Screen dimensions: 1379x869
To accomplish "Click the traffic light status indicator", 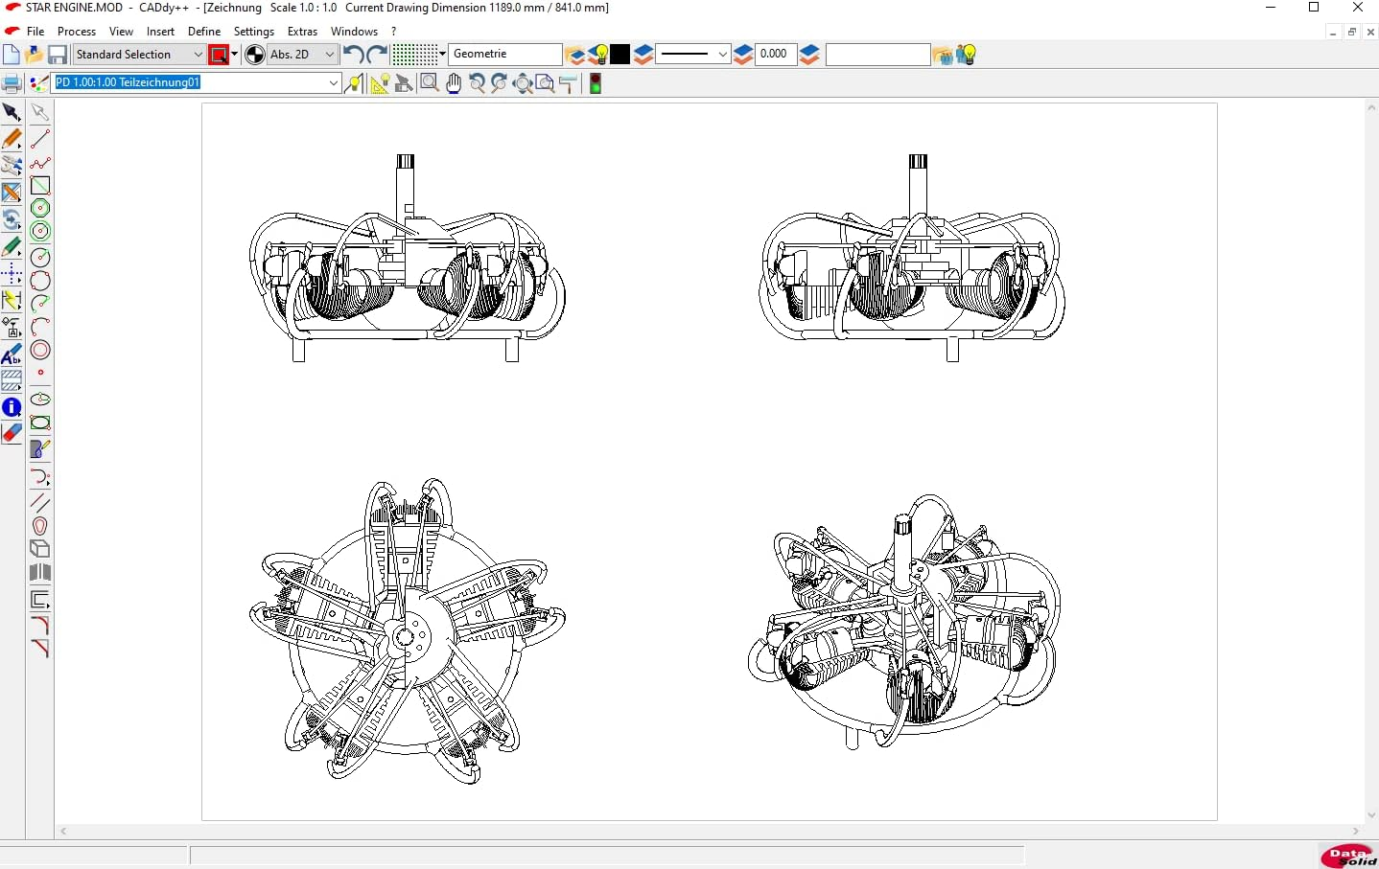I will click(596, 83).
